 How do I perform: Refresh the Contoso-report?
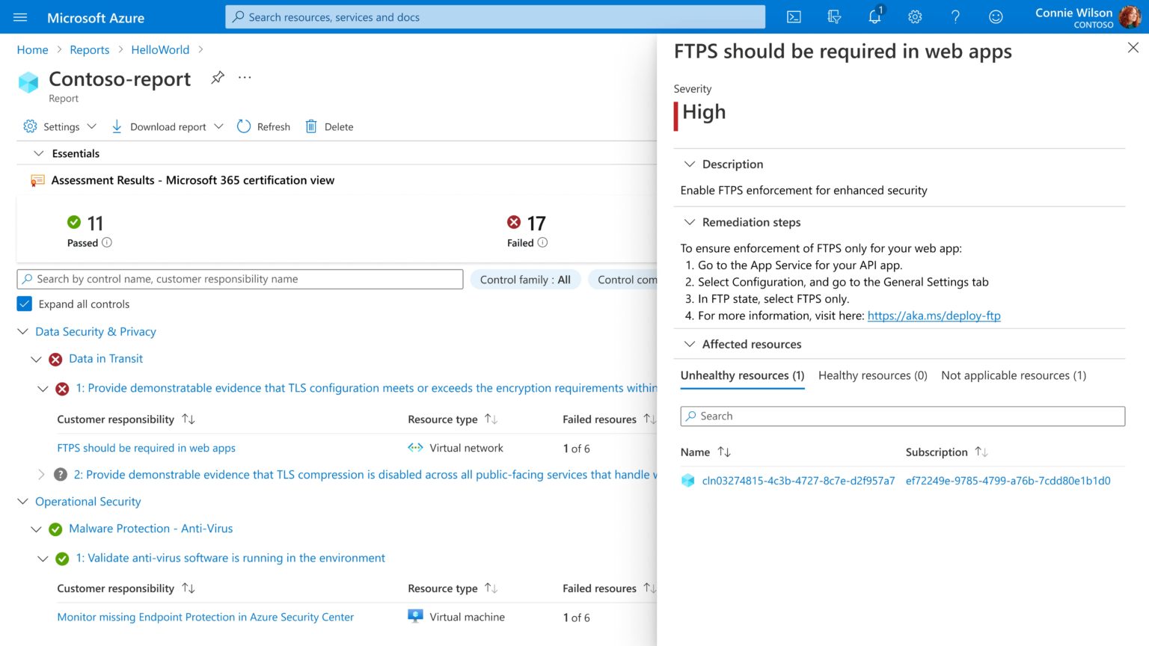point(263,126)
